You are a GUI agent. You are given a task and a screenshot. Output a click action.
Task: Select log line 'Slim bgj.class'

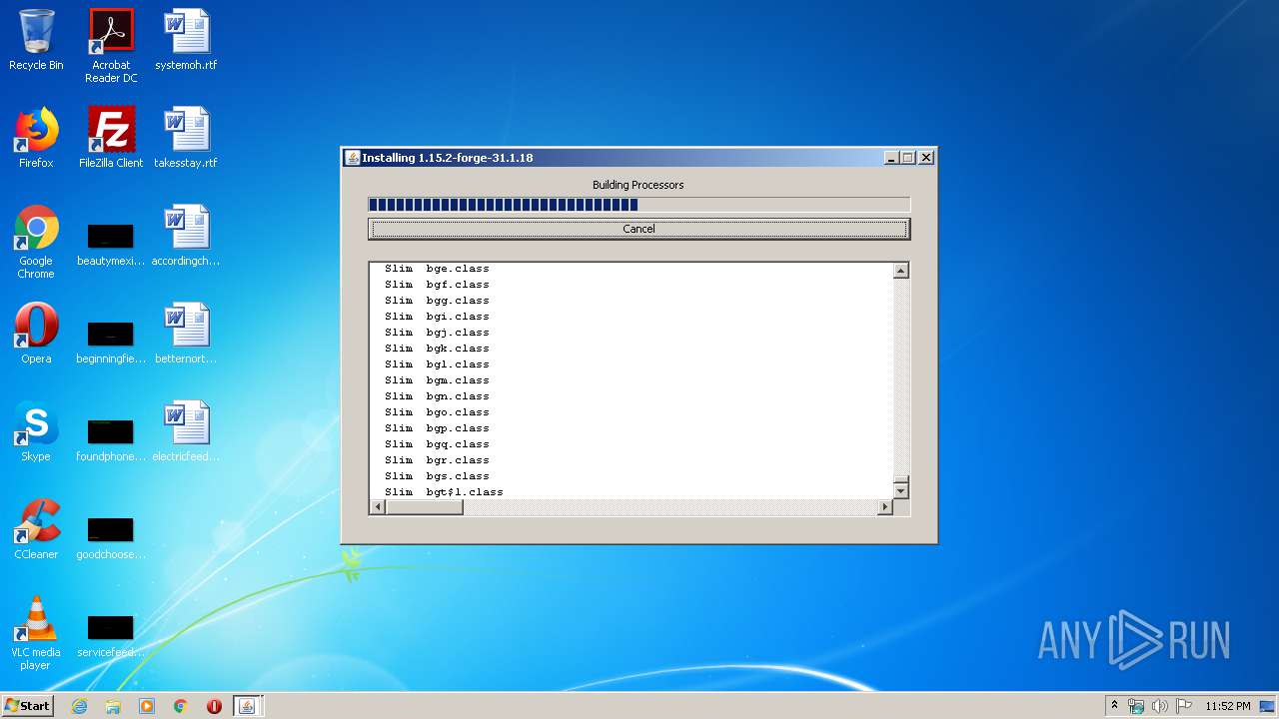437,333
